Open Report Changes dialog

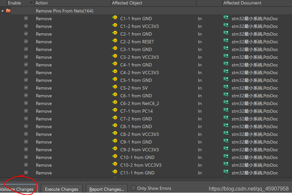tap(106, 189)
